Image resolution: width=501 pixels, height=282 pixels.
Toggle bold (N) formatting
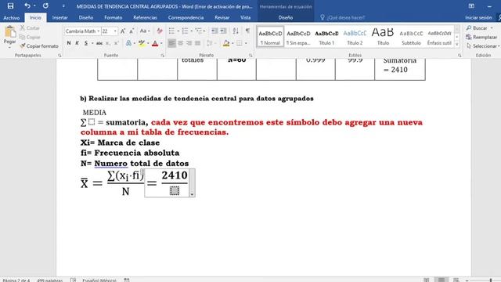pos(69,43)
